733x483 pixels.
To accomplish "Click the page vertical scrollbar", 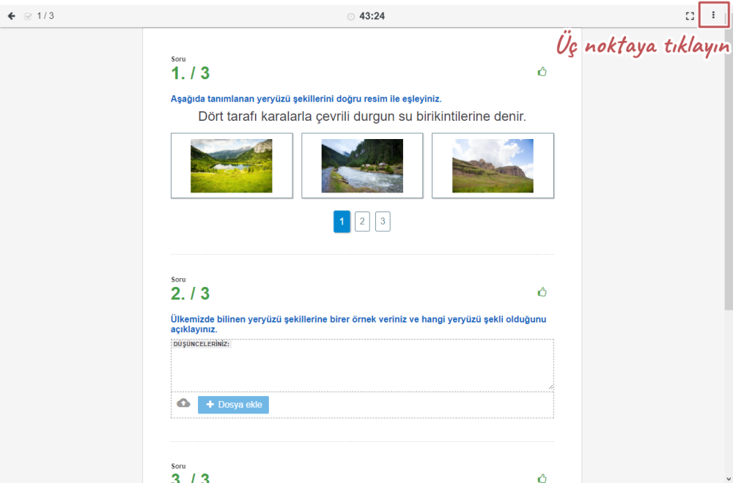I will 729,163.
